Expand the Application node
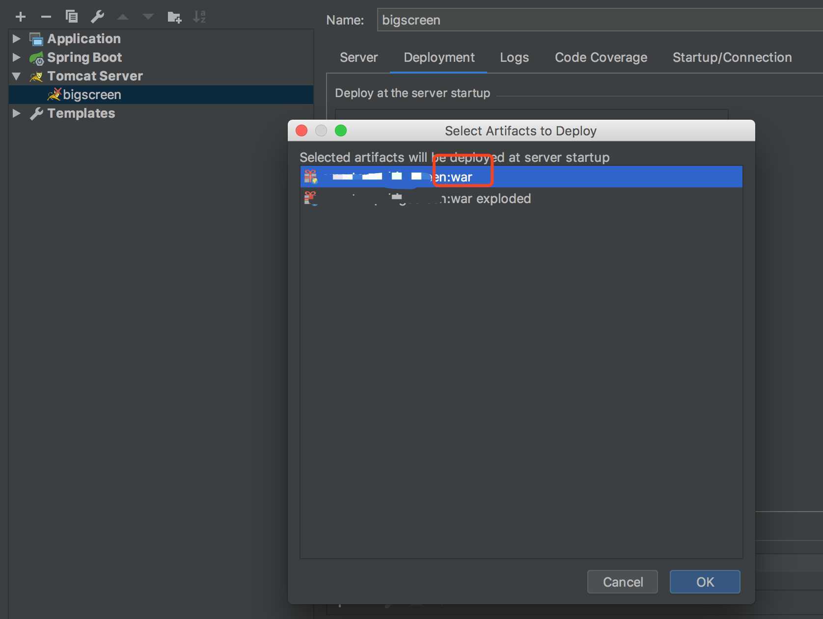Screen dimensions: 823x619 click(16, 39)
